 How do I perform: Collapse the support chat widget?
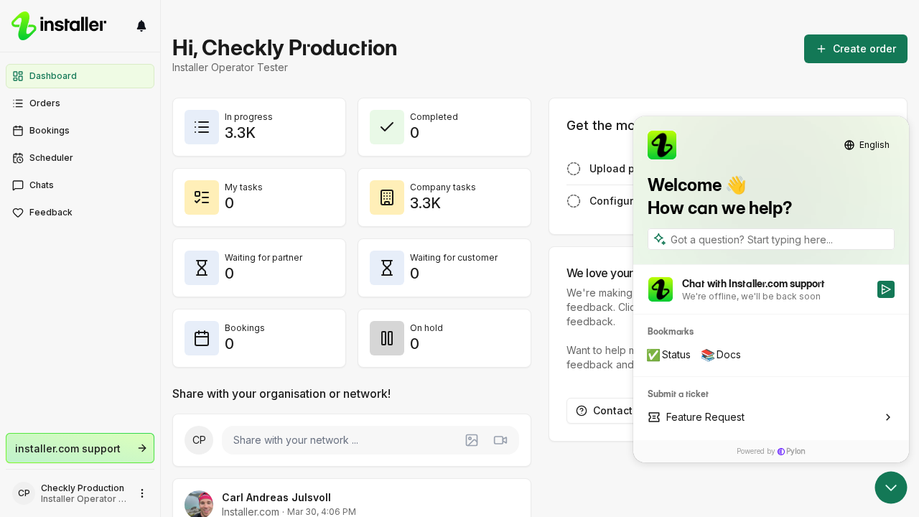[891, 488]
